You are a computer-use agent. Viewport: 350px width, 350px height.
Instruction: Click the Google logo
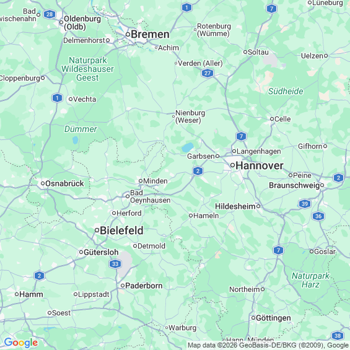click(x=21, y=343)
